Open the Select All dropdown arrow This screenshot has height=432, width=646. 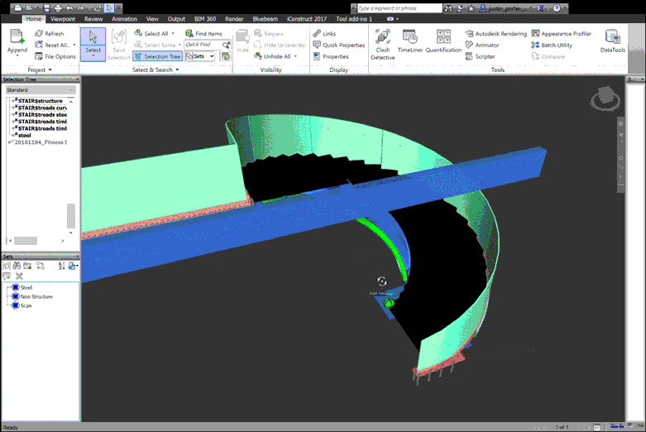pyautogui.click(x=173, y=33)
